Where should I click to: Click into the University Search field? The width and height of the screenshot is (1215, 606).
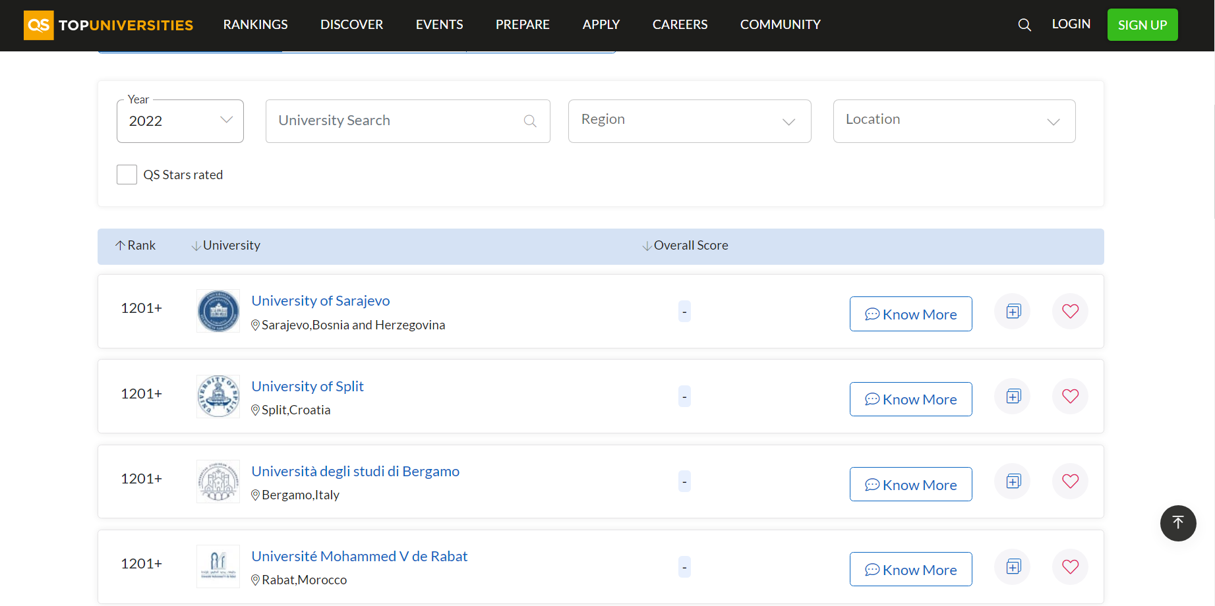(399, 121)
